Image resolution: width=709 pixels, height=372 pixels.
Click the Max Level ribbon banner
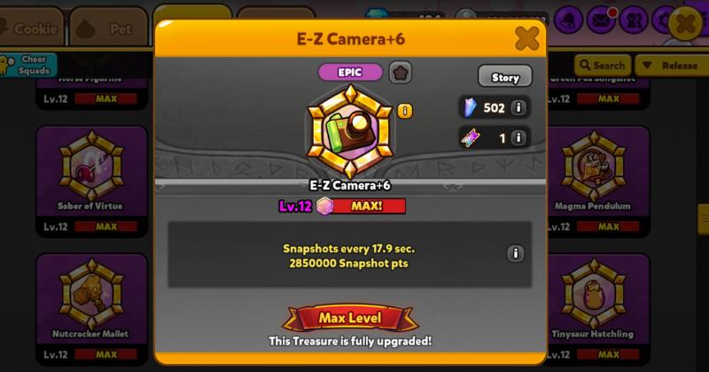(x=350, y=318)
